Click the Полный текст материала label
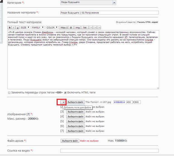 25,22
